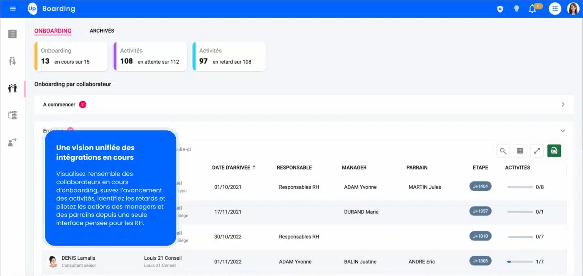Click DENIS Lamalis activity progress bar

coord(520,261)
